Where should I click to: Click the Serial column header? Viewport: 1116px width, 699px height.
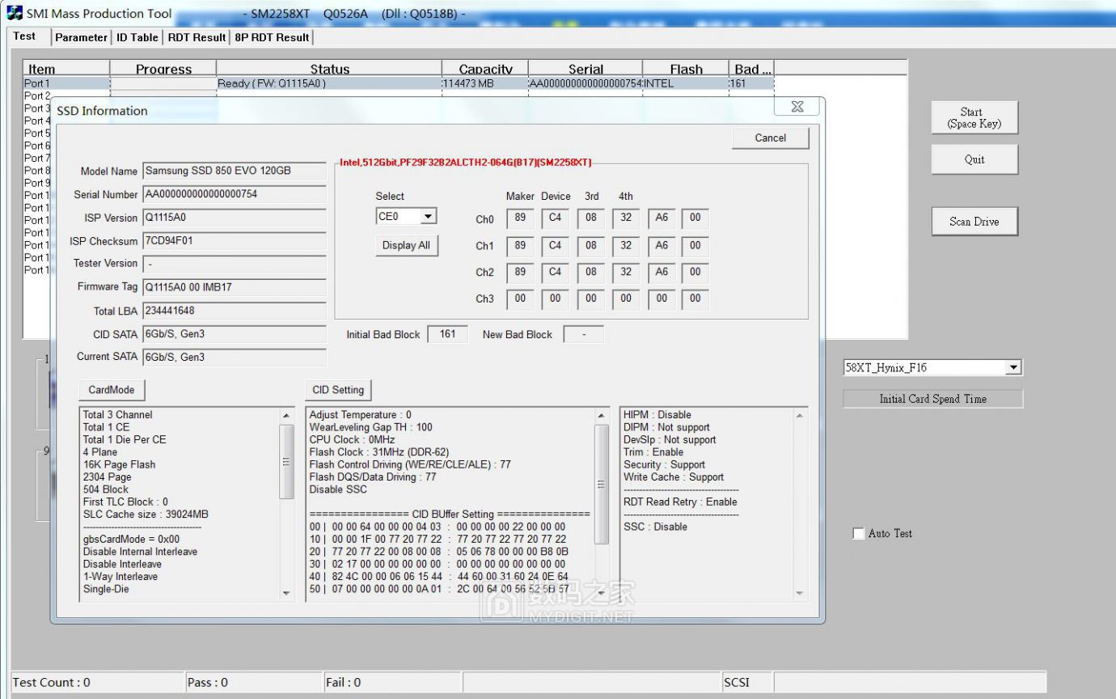(585, 70)
